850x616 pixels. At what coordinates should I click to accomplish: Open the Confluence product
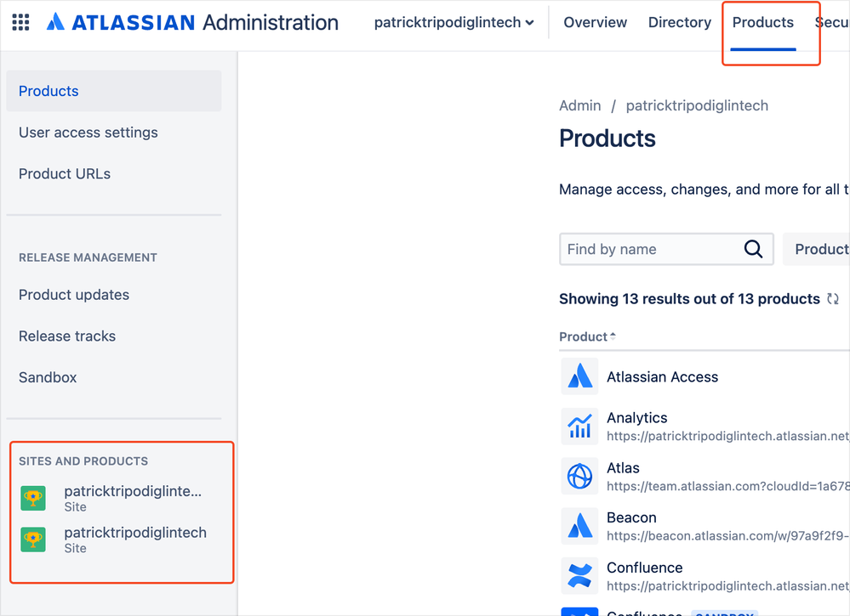[645, 568]
